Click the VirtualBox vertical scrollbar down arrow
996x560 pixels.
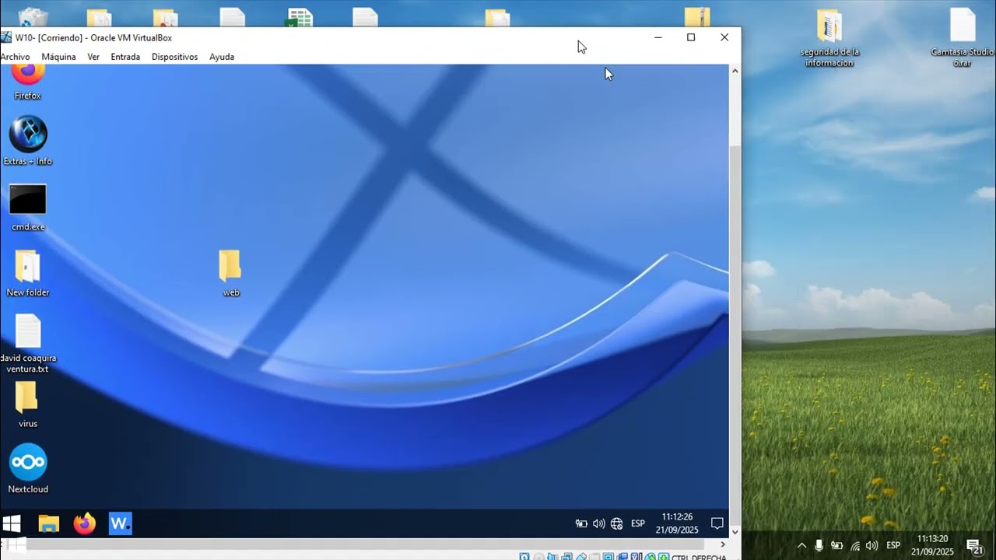(735, 531)
